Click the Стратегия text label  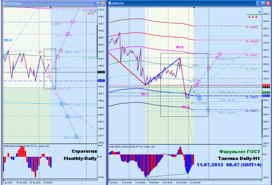pos(84,151)
